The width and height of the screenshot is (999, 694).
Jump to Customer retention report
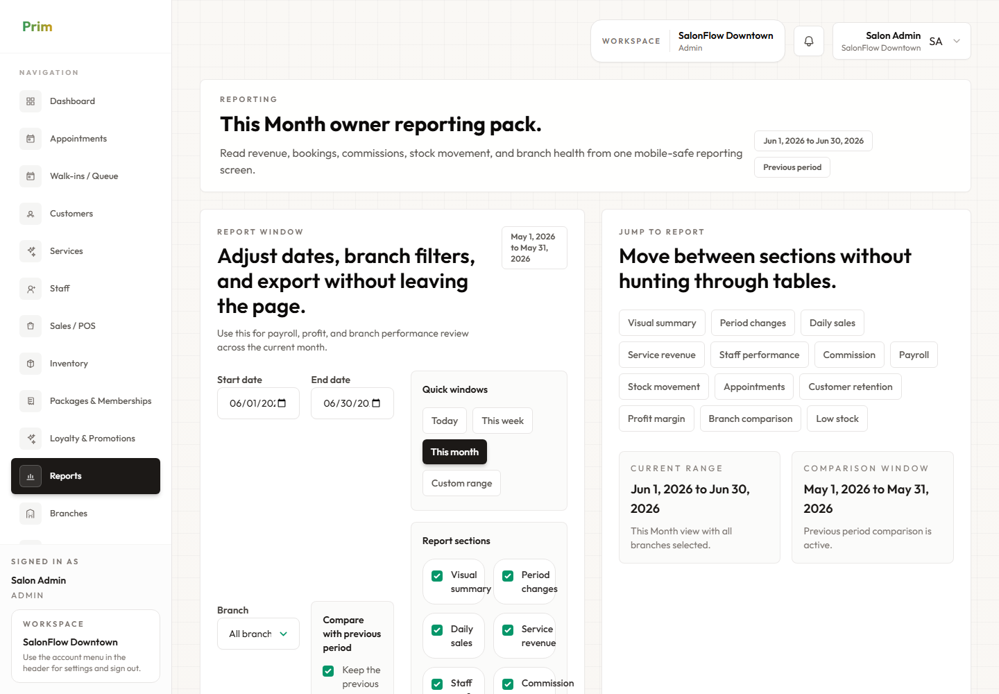[x=851, y=387]
